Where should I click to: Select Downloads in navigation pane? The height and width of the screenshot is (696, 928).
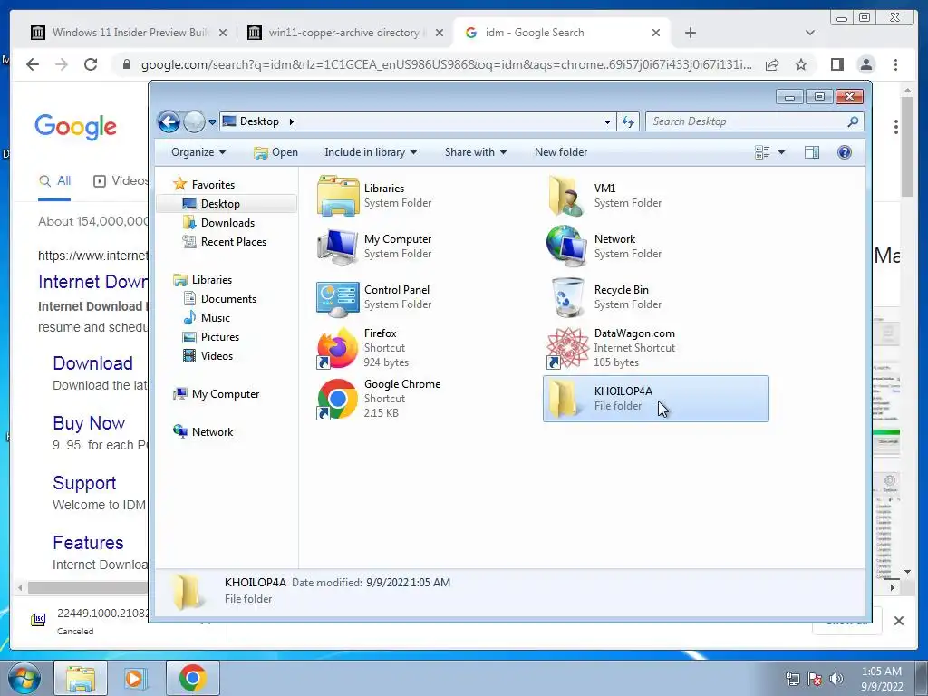coord(227,223)
